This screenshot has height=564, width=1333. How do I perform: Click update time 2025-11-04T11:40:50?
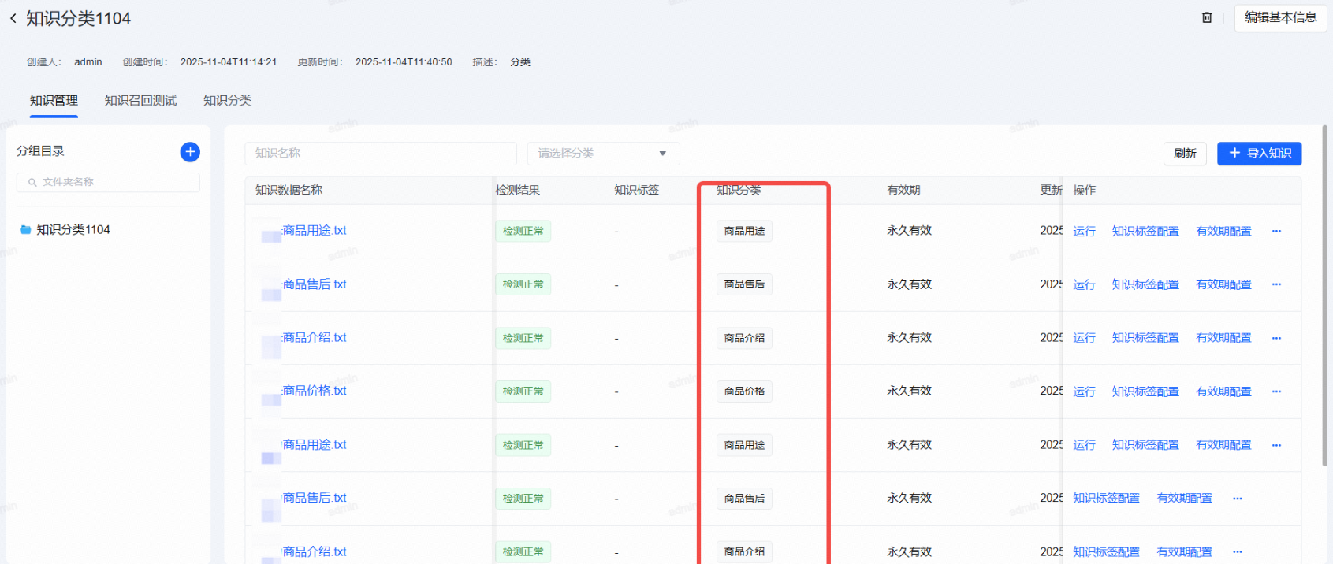point(404,62)
